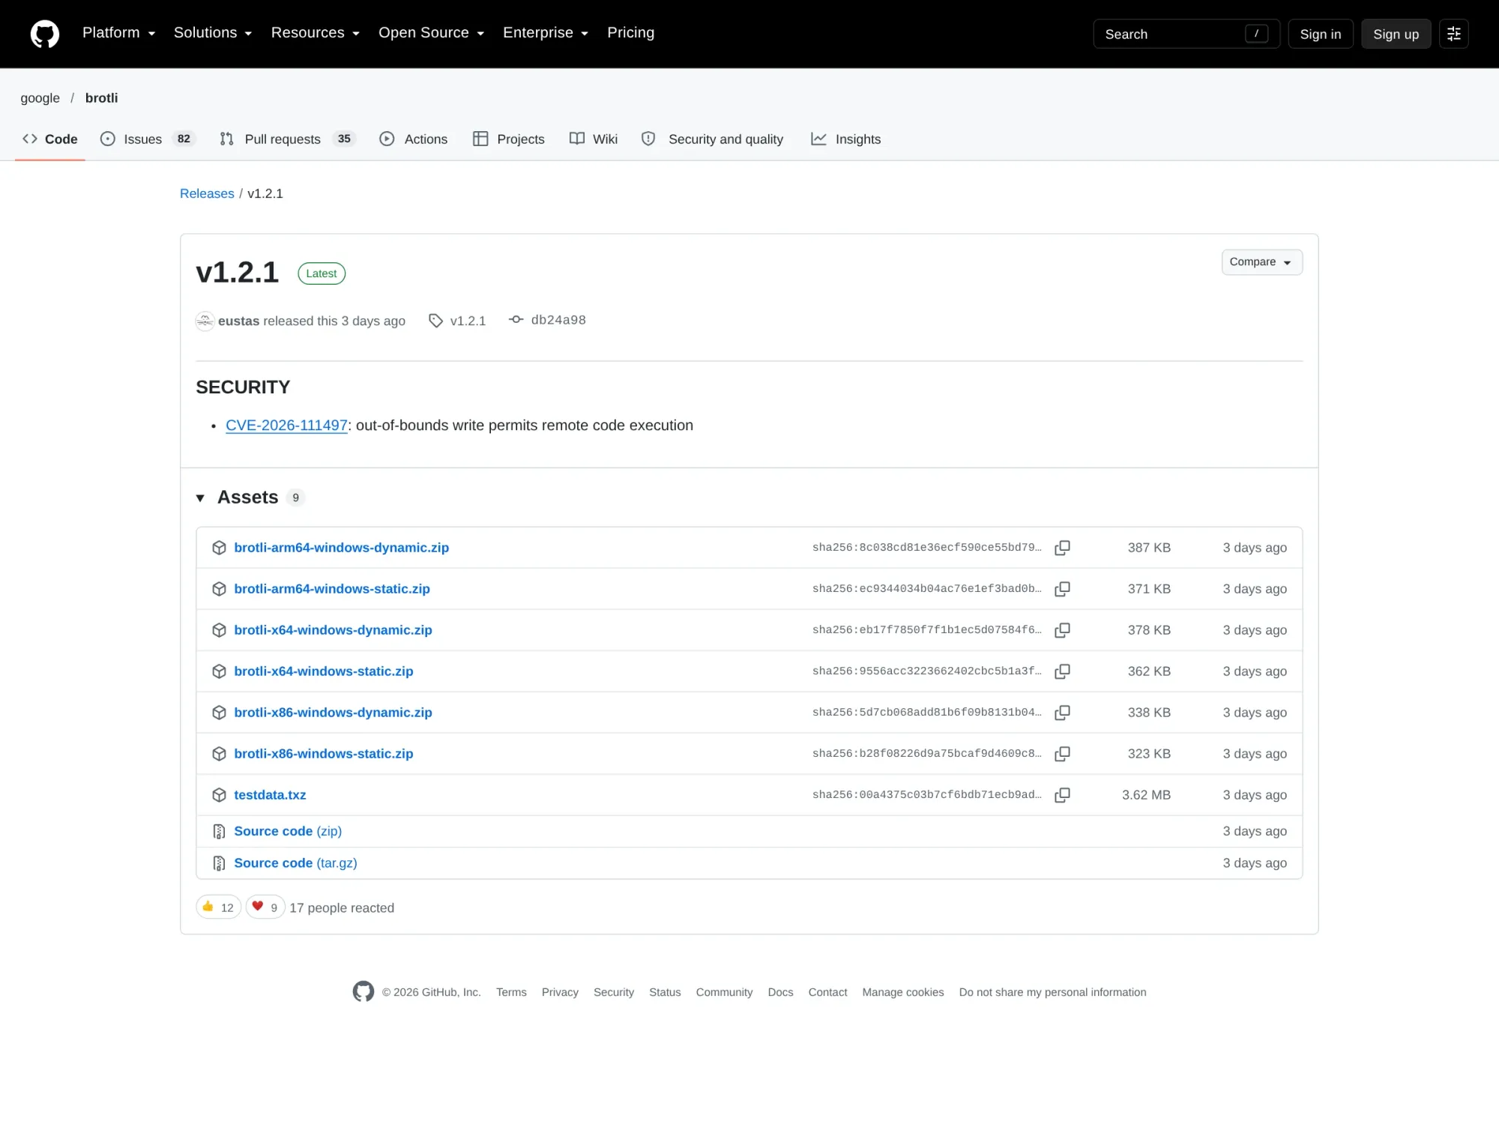This screenshot has width=1499, height=1124.
Task: Copy sha256 for brotli-x86-windows-static.zip
Action: (x=1062, y=754)
